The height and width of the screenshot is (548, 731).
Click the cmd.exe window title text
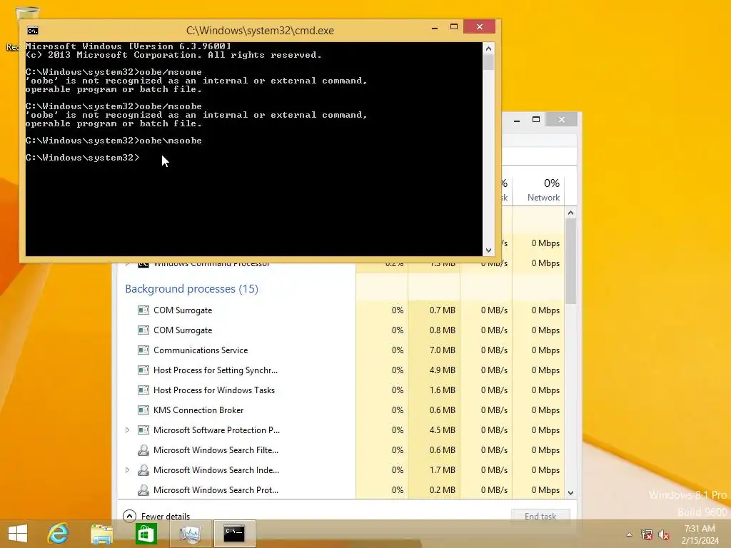260,31
